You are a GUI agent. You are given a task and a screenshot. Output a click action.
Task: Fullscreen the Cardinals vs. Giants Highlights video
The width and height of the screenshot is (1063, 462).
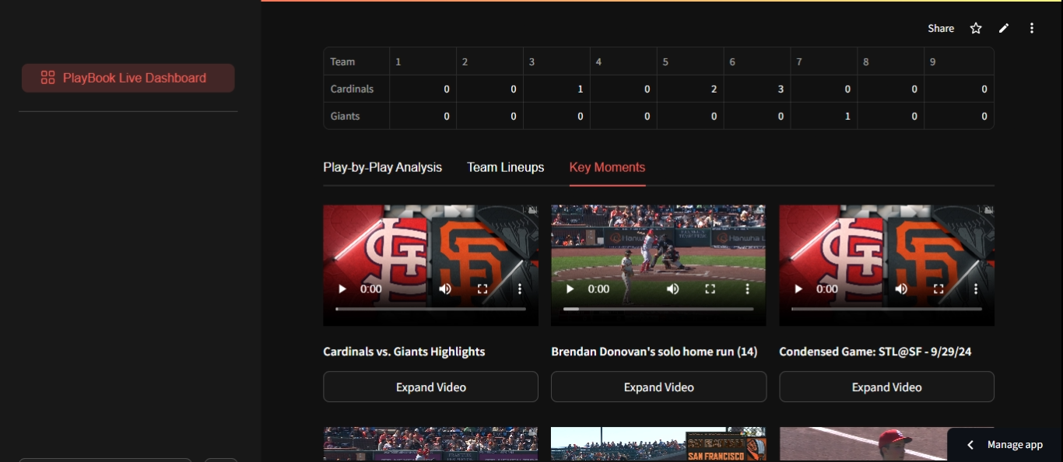(x=482, y=289)
